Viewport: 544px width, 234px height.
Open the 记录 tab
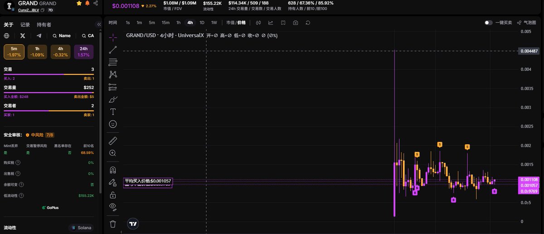(25, 25)
